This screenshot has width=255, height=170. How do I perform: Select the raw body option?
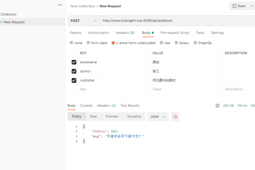[x=164, y=43]
